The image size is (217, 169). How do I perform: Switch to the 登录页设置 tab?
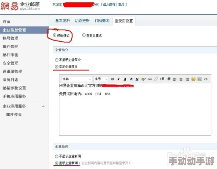coord(124,21)
